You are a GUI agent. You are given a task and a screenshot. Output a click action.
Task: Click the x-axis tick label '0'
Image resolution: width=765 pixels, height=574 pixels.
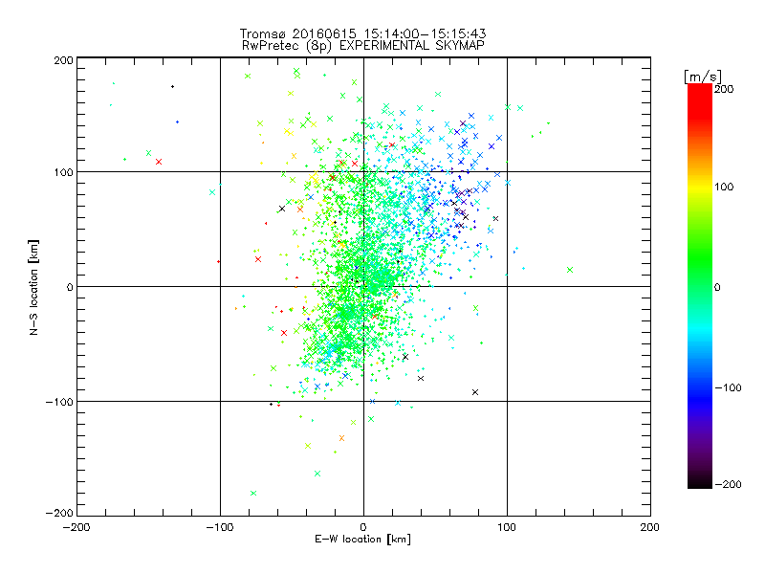[x=363, y=527]
